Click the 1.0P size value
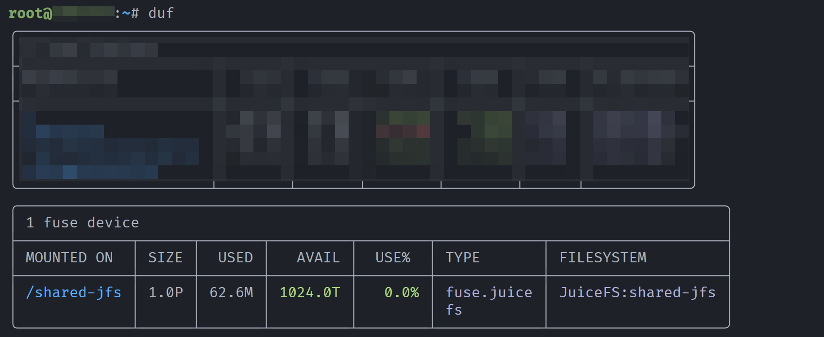The height and width of the screenshot is (337, 824). (166, 293)
